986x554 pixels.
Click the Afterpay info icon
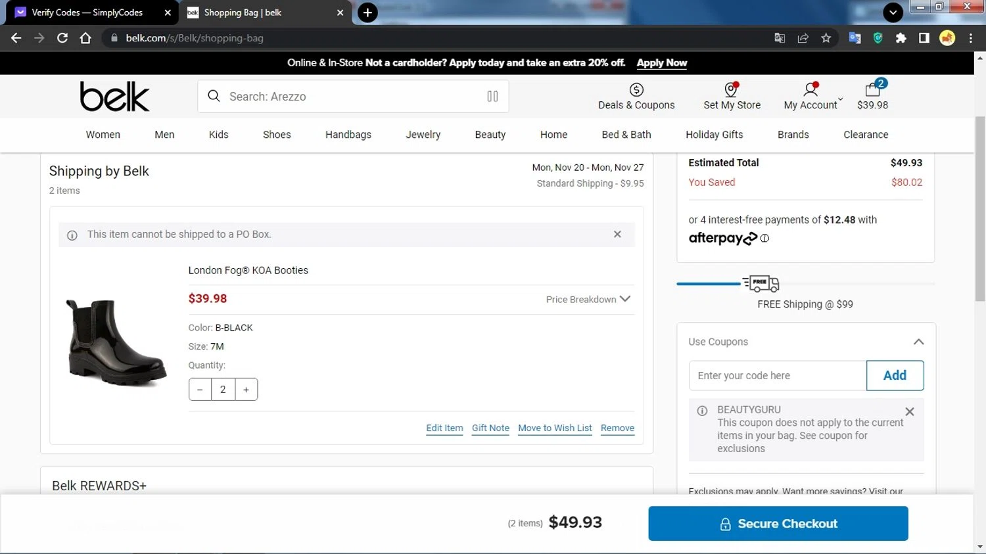click(x=764, y=239)
